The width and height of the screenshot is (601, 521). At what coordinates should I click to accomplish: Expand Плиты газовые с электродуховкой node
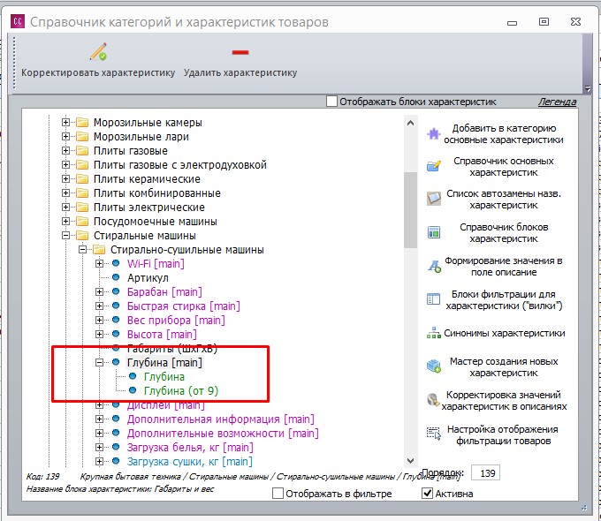coord(65,165)
